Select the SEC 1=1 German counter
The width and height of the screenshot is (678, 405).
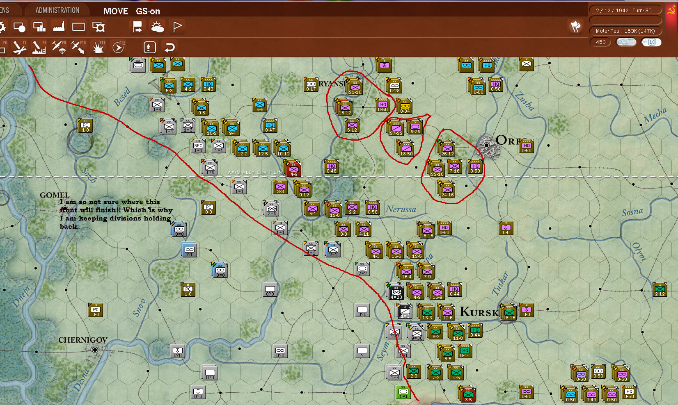[x=198, y=146]
